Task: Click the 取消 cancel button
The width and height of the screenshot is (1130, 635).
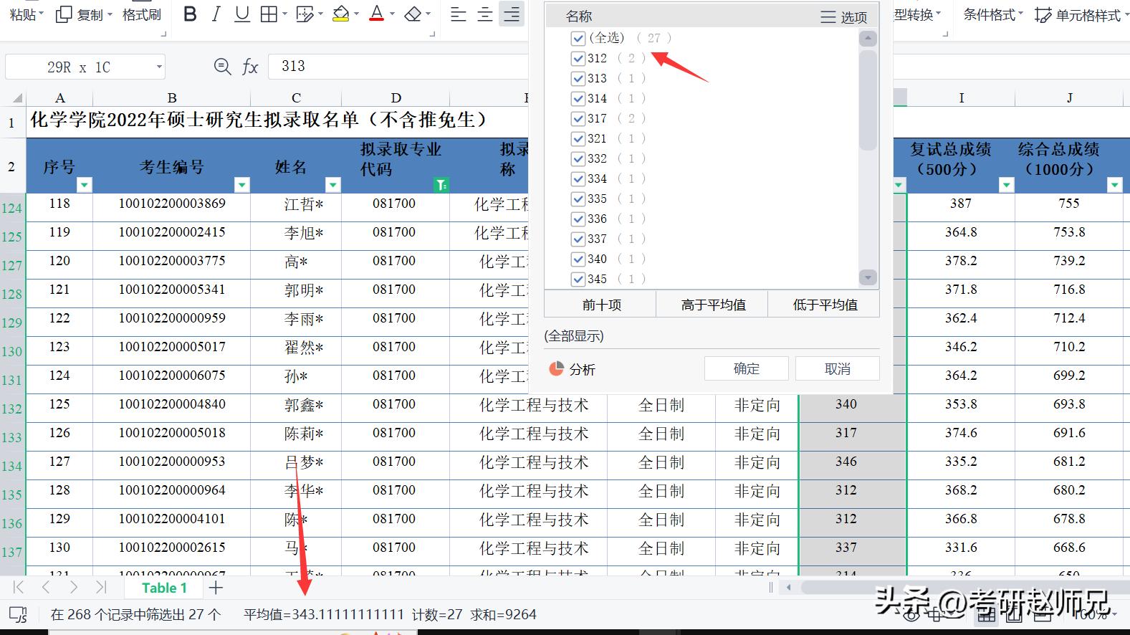Action: pos(837,368)
